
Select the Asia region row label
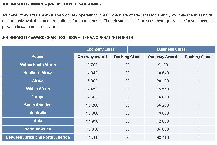38,121
